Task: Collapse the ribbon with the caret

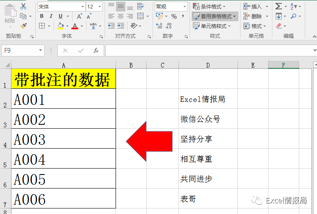Action: [x=314, y=37]
